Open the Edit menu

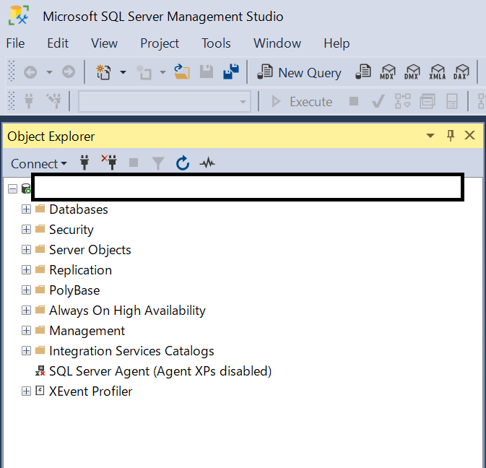click(58, 43)
